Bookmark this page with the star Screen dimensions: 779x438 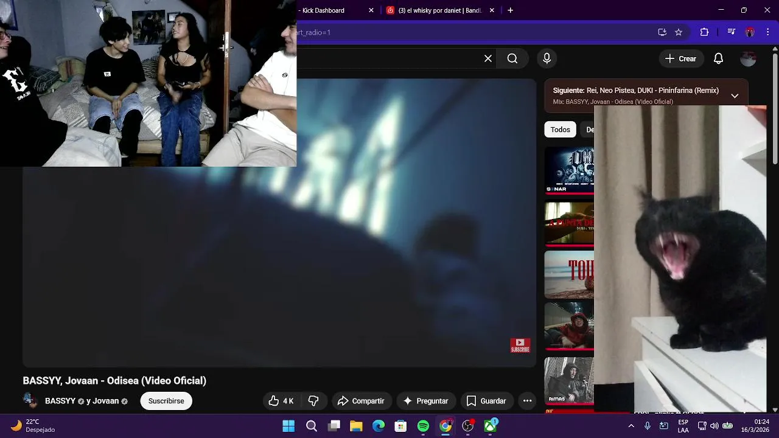point(679,32)
